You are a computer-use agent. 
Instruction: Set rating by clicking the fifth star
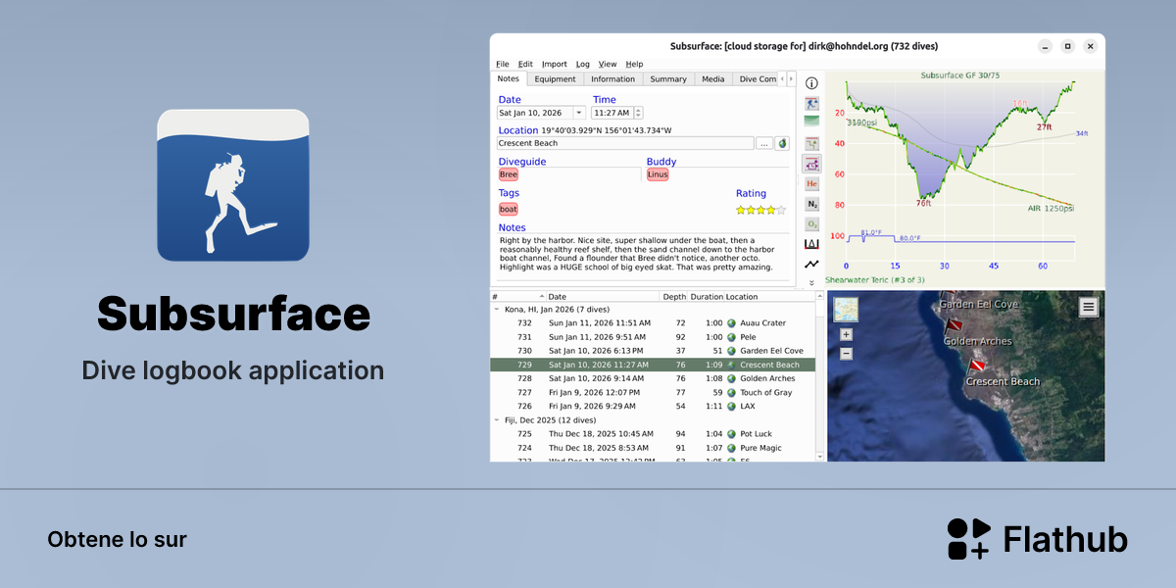(781, 210)
